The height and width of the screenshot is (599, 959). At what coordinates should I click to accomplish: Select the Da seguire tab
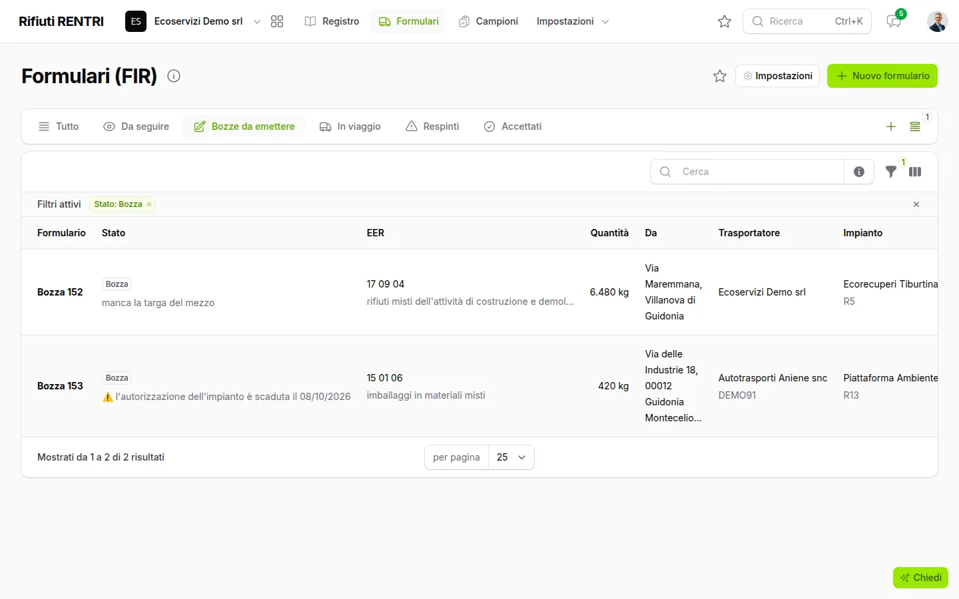click(x=136, y=126)
